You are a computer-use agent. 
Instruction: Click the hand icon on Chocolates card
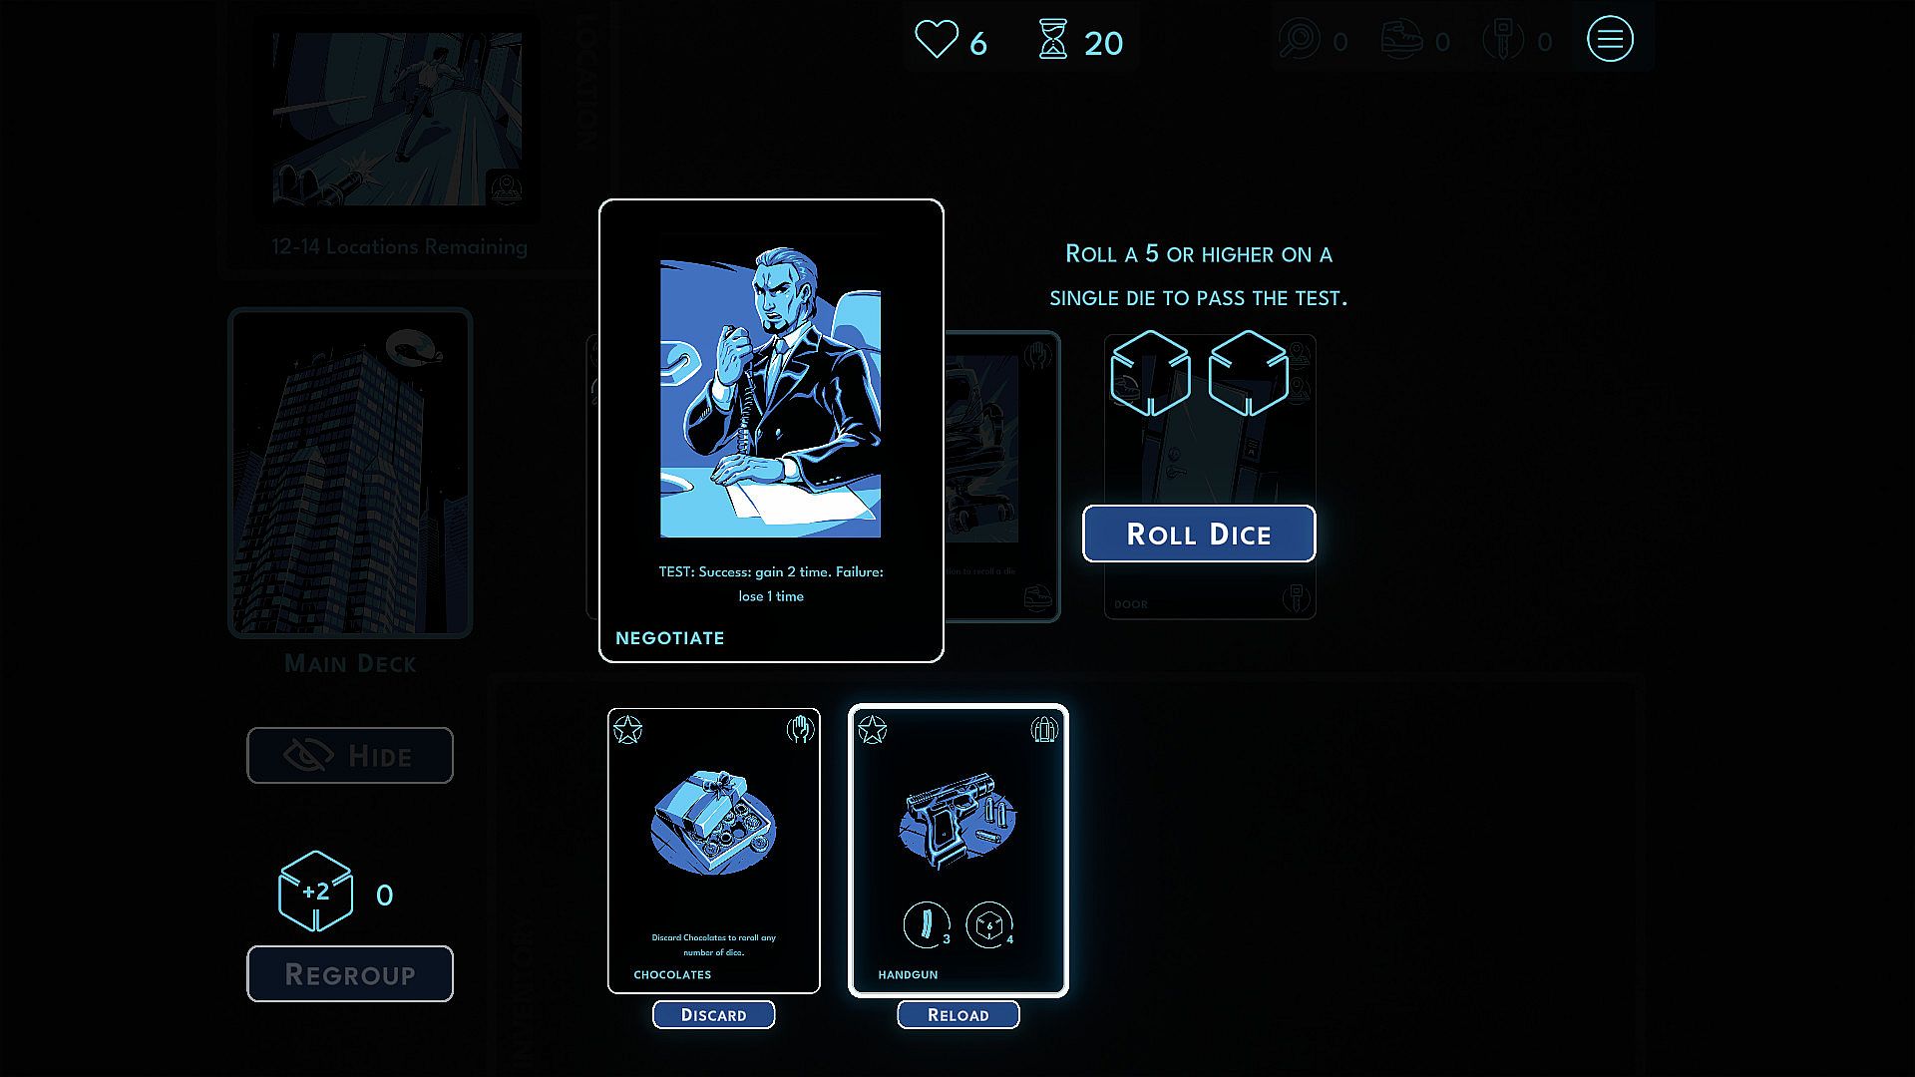pos(800,730)
